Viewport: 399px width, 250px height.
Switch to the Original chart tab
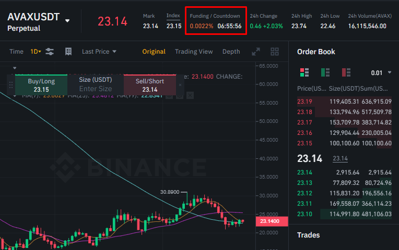pyautogui.click(x=154, y=52)
